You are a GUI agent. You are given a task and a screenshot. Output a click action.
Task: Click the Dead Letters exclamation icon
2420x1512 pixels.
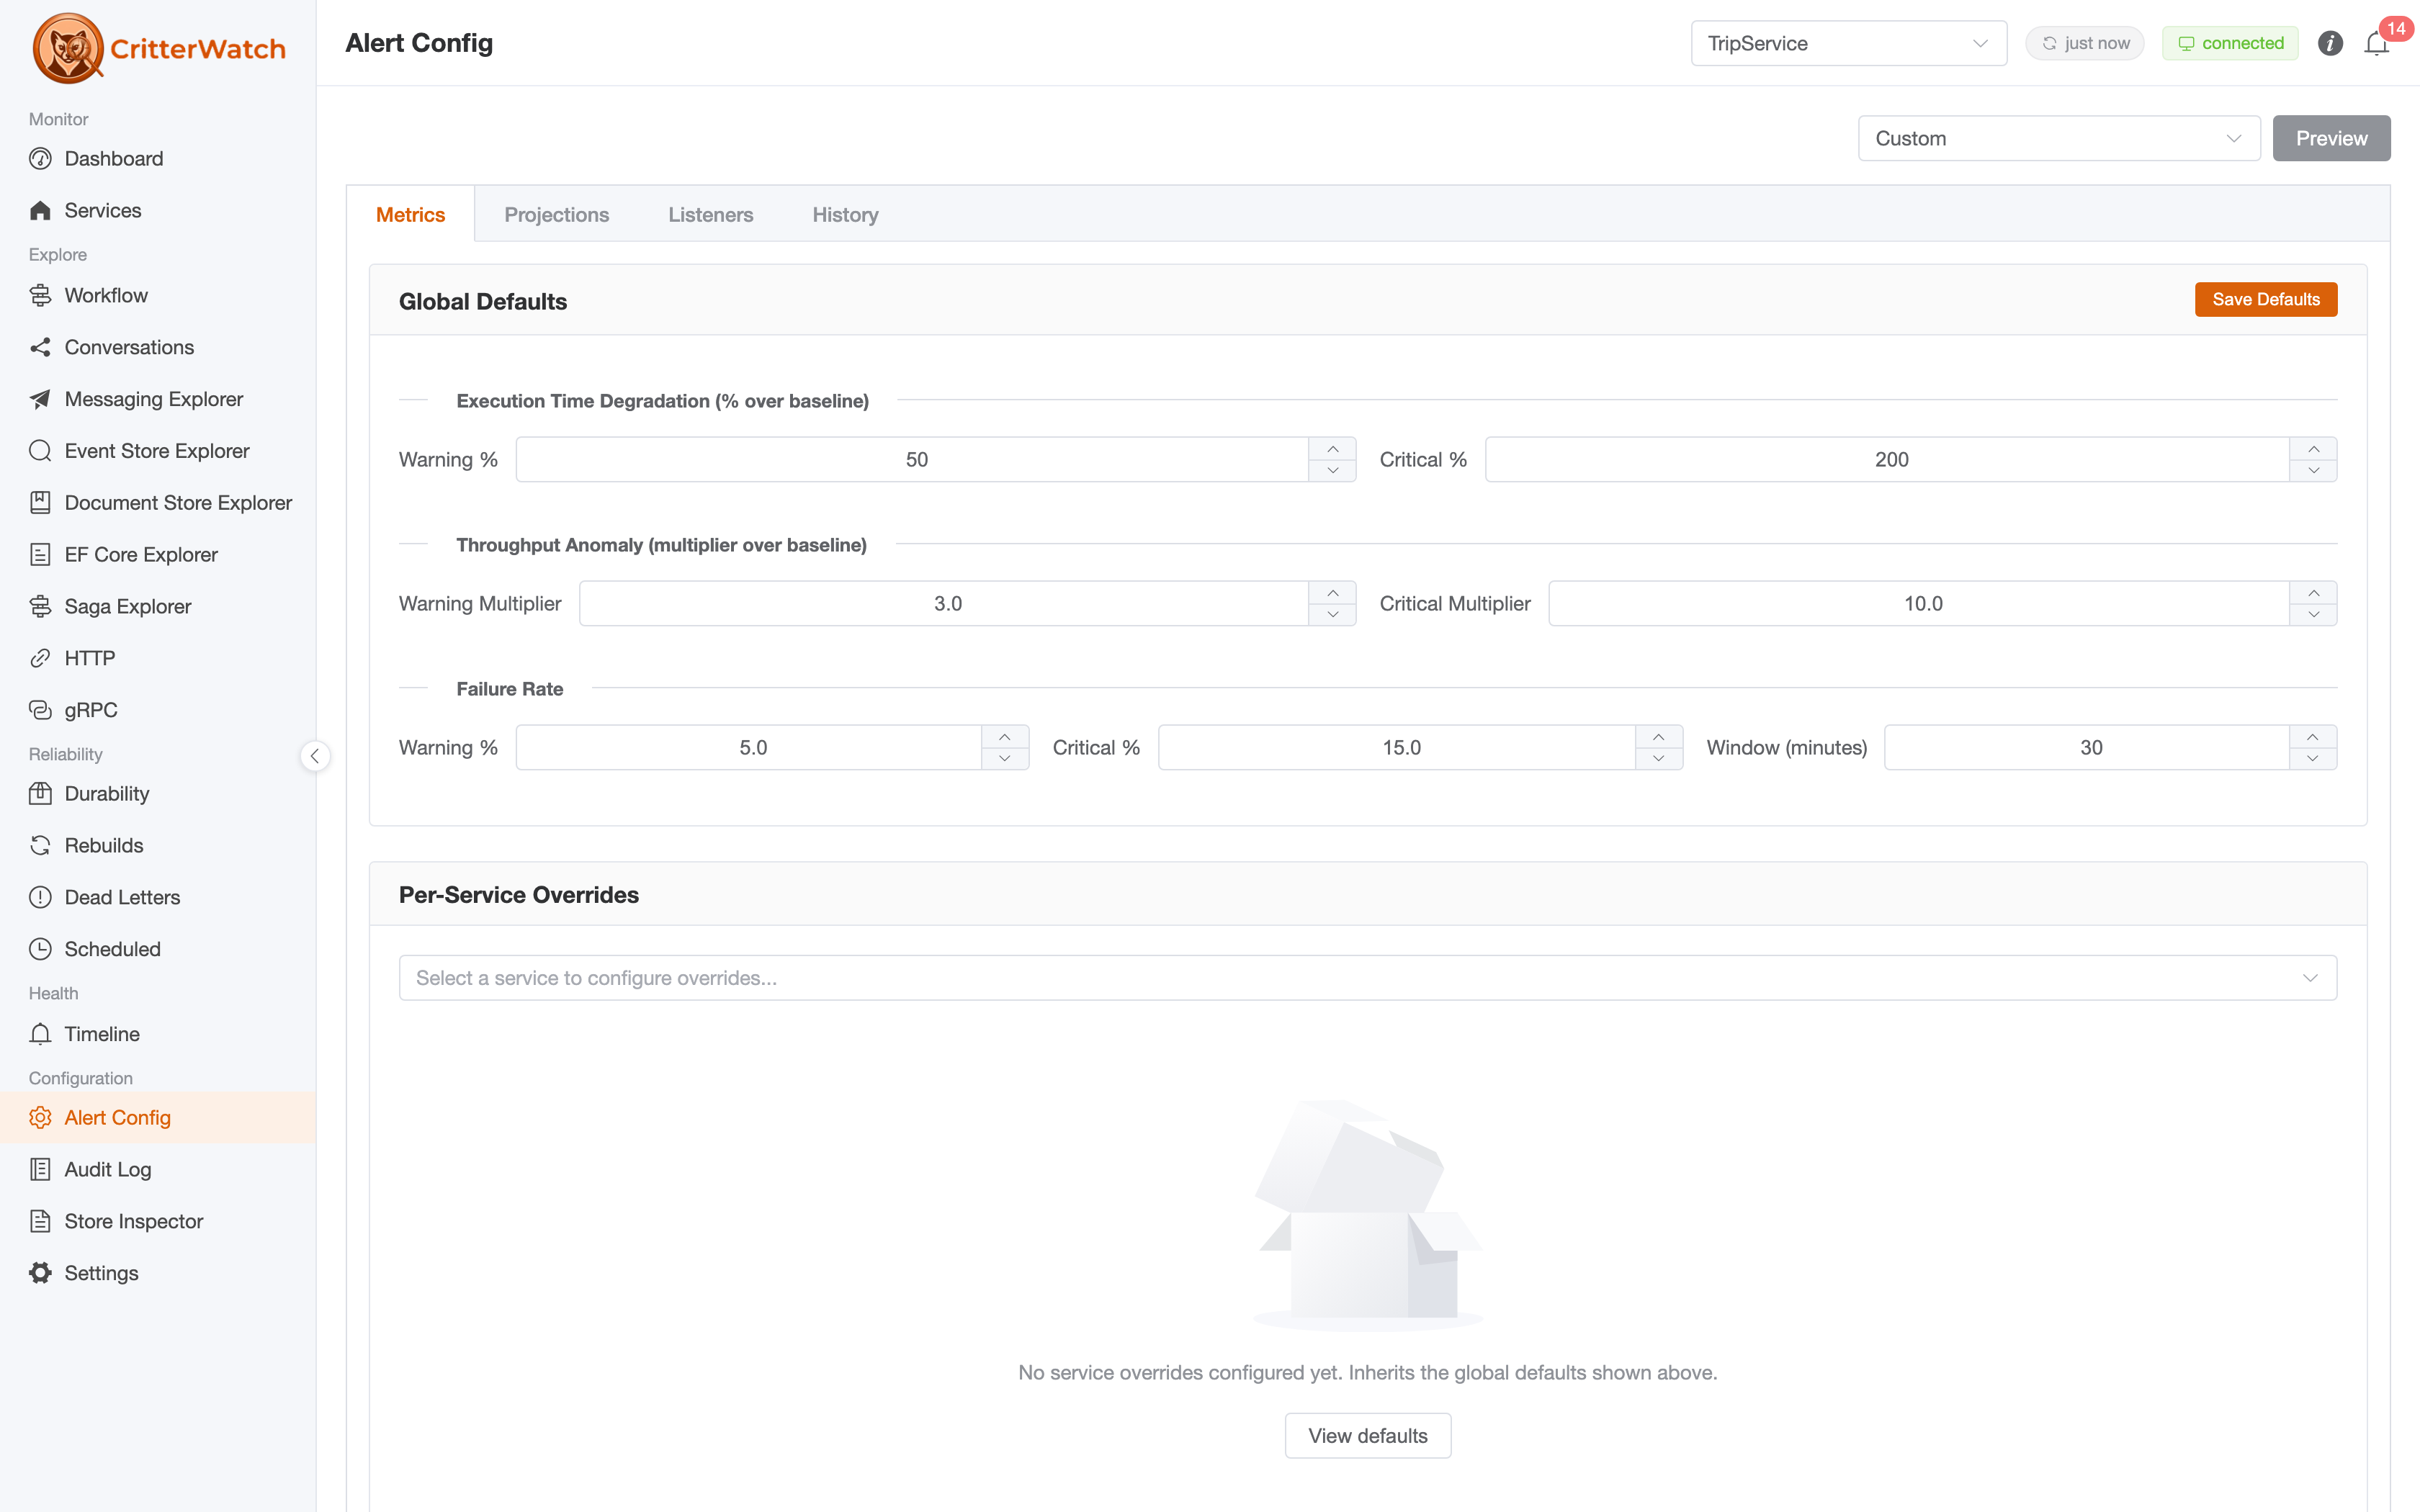click(40, 897)
